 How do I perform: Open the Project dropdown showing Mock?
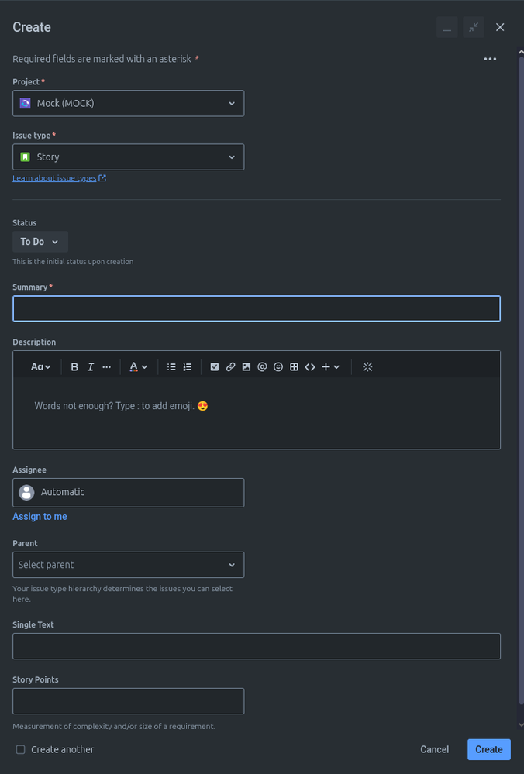tap(128, 103)
